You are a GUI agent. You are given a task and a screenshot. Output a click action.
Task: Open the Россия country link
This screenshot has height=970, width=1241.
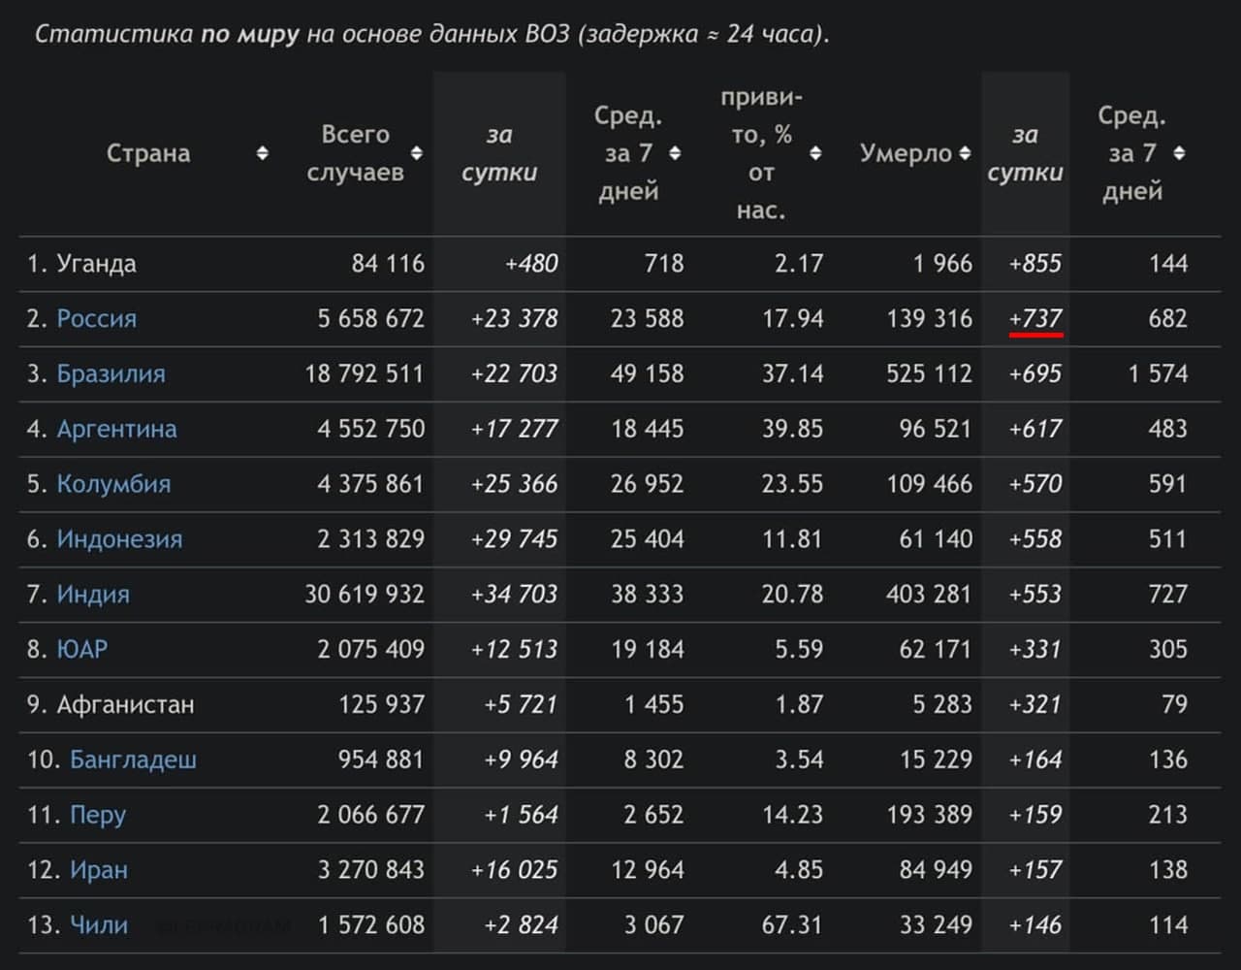[96, 318]
